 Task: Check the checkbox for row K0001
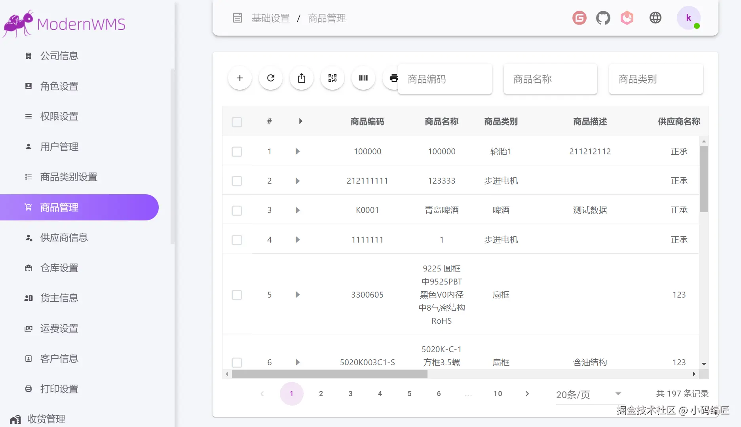pyautogui.click(x=237, y=210)
